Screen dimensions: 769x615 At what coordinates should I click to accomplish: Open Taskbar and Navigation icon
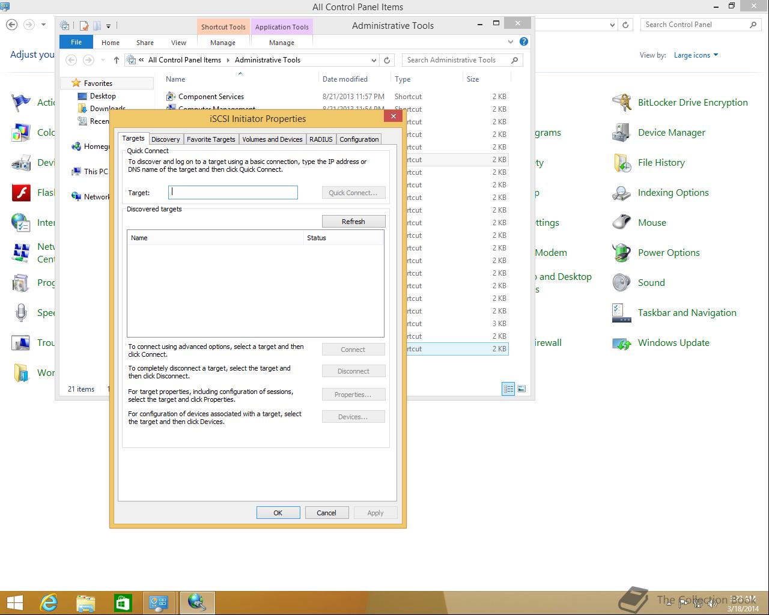pyautogui.click(x=622, y=313)
